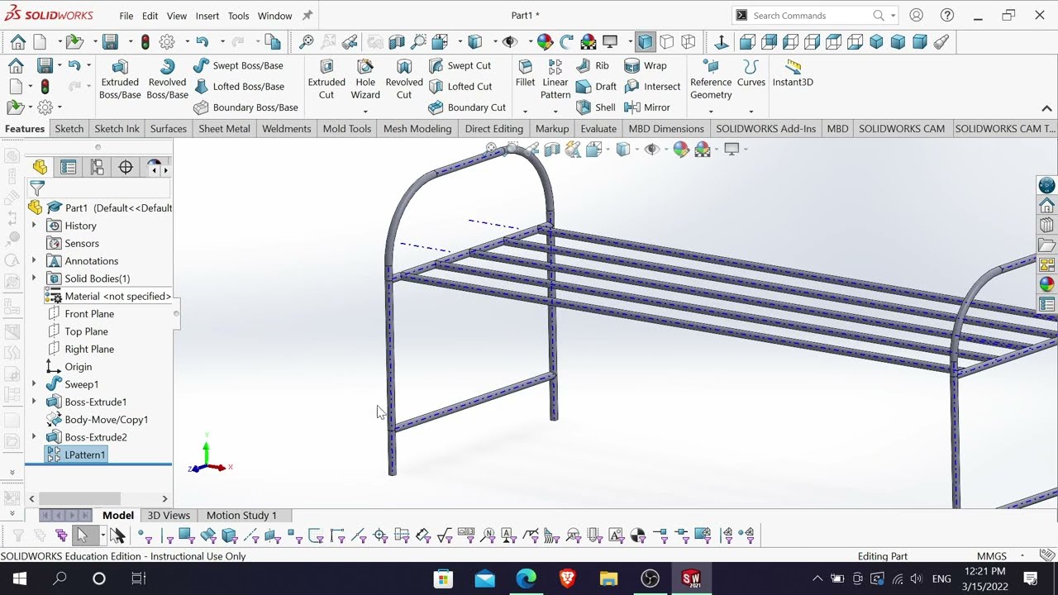Click the feature tree filter icon
Screen dimensions: 1058x595
(36, 188)
